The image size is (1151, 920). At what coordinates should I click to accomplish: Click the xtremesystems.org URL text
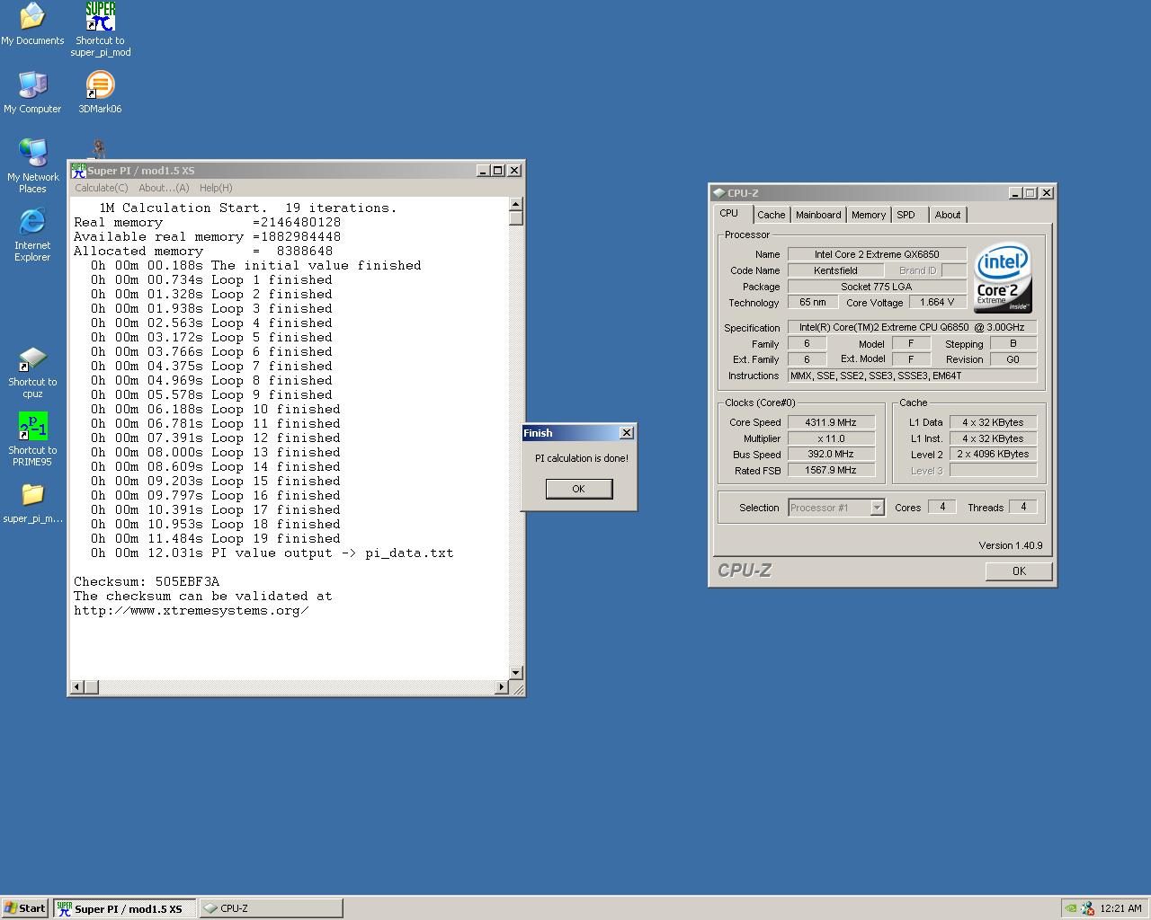pos(192,610)
